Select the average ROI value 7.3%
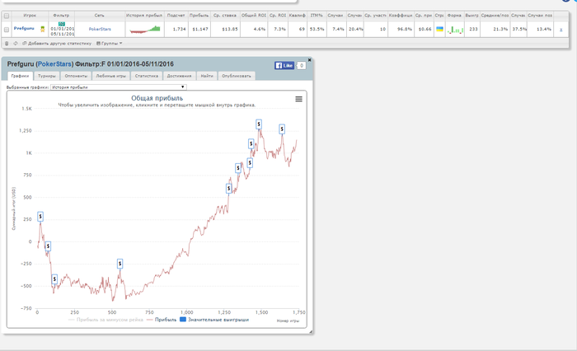The width and height of the screenshot is (577, 351). 279,29
